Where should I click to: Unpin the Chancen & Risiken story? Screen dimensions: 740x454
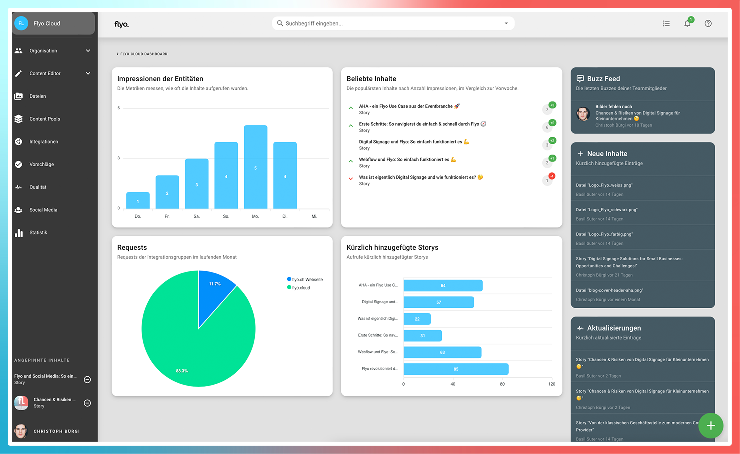click(x=87, y=403)
